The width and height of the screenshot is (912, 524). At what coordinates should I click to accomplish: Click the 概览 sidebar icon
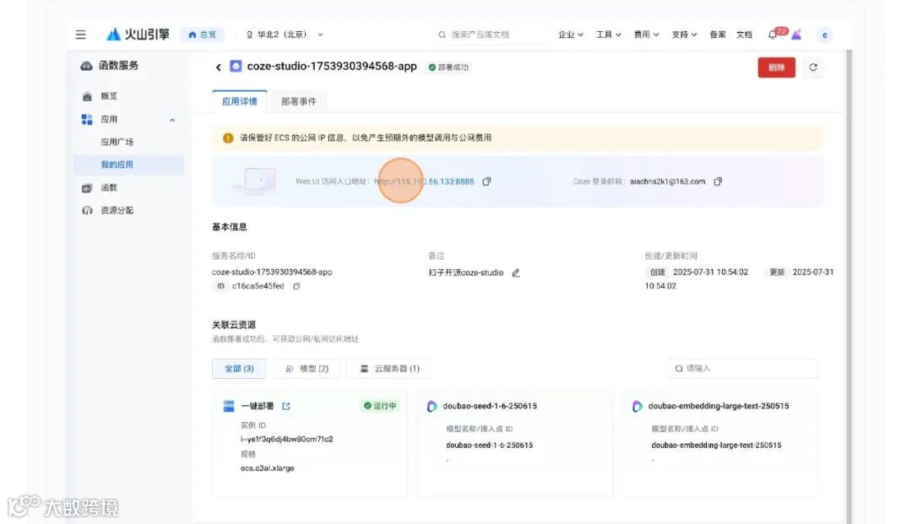[x=87, y=96]
